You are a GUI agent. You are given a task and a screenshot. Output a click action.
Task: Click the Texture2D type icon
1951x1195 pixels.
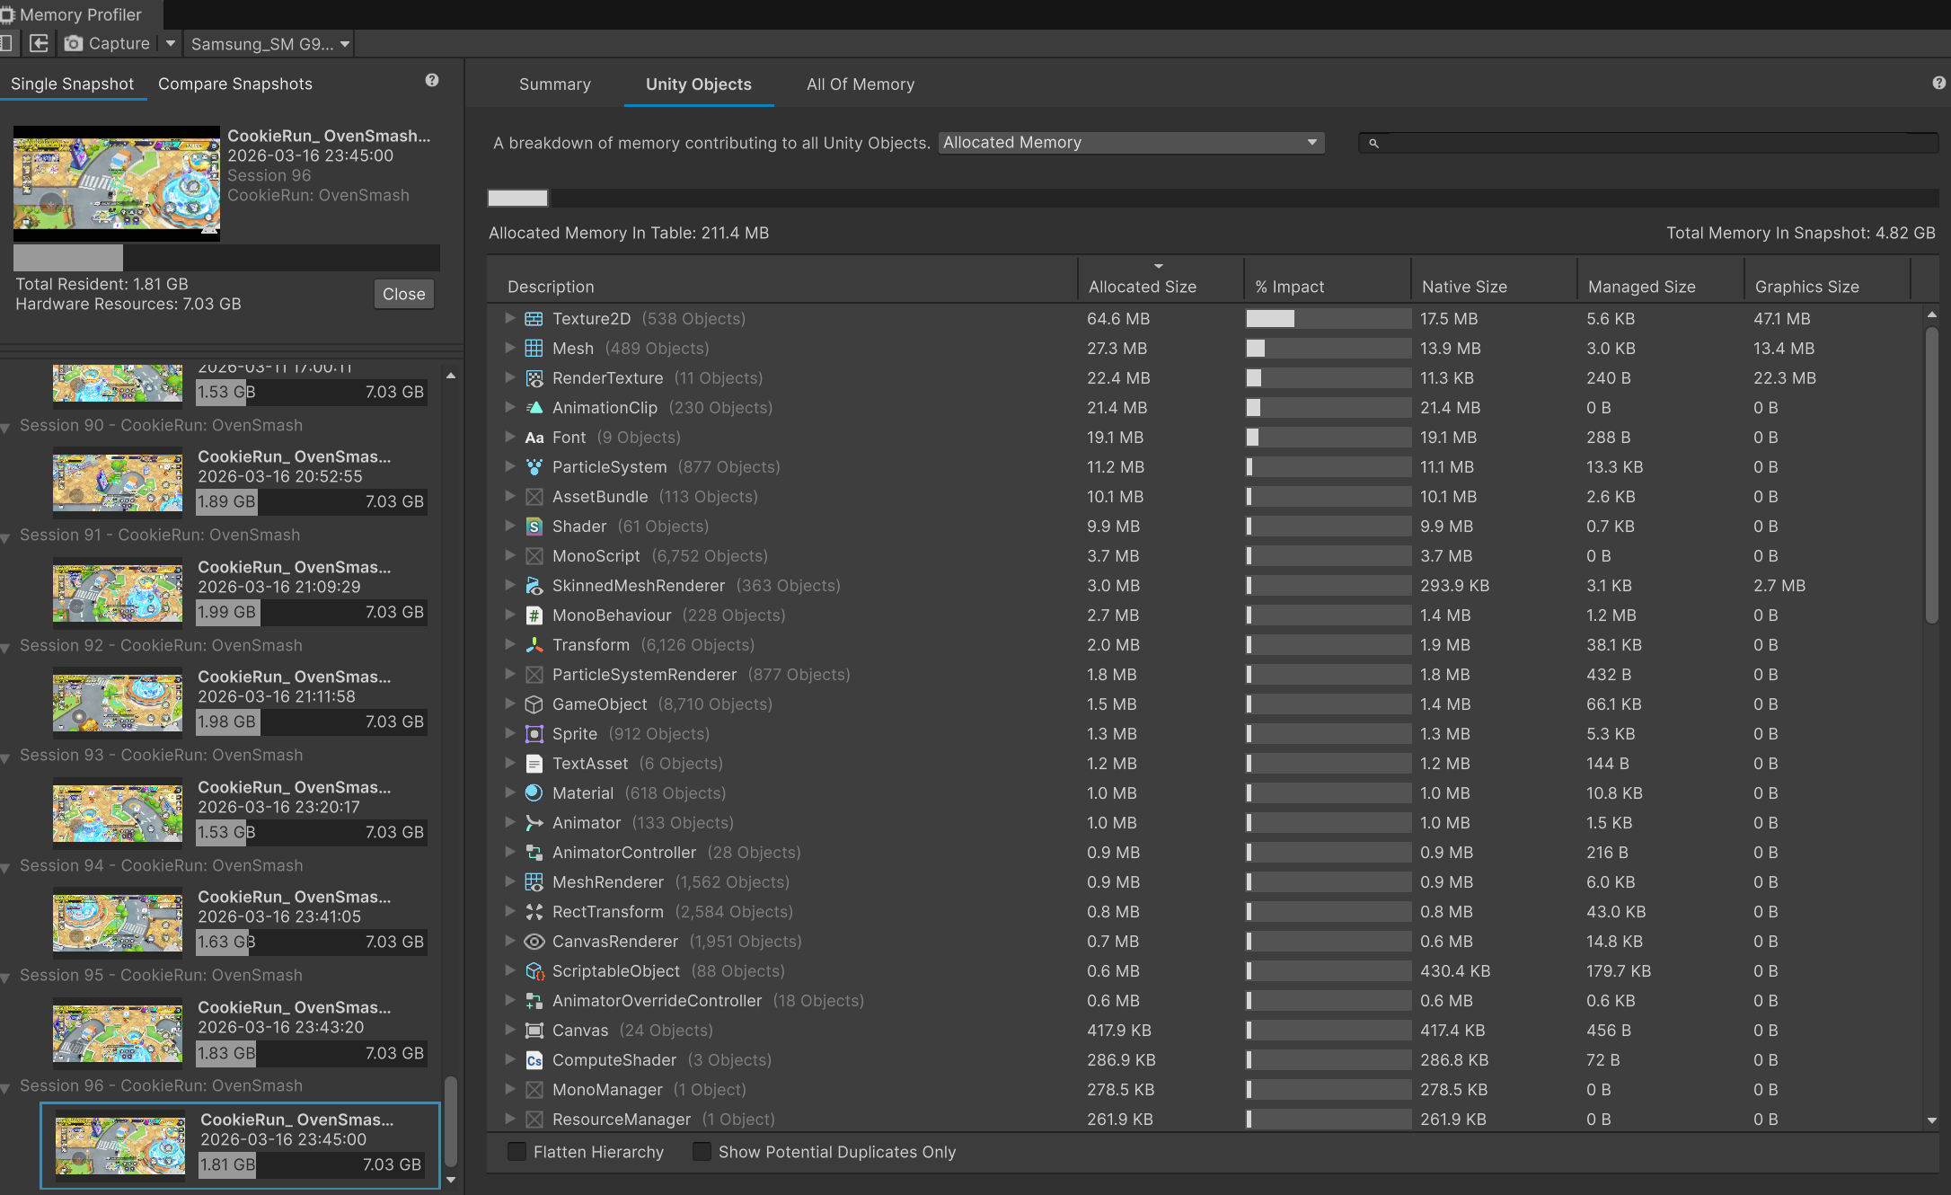pyautogui.click(x=534, y=319)
